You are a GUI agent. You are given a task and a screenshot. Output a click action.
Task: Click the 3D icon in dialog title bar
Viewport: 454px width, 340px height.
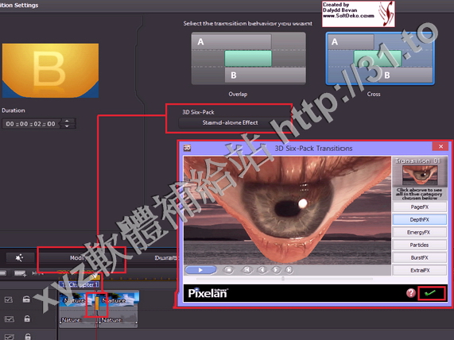coord(187,148)
